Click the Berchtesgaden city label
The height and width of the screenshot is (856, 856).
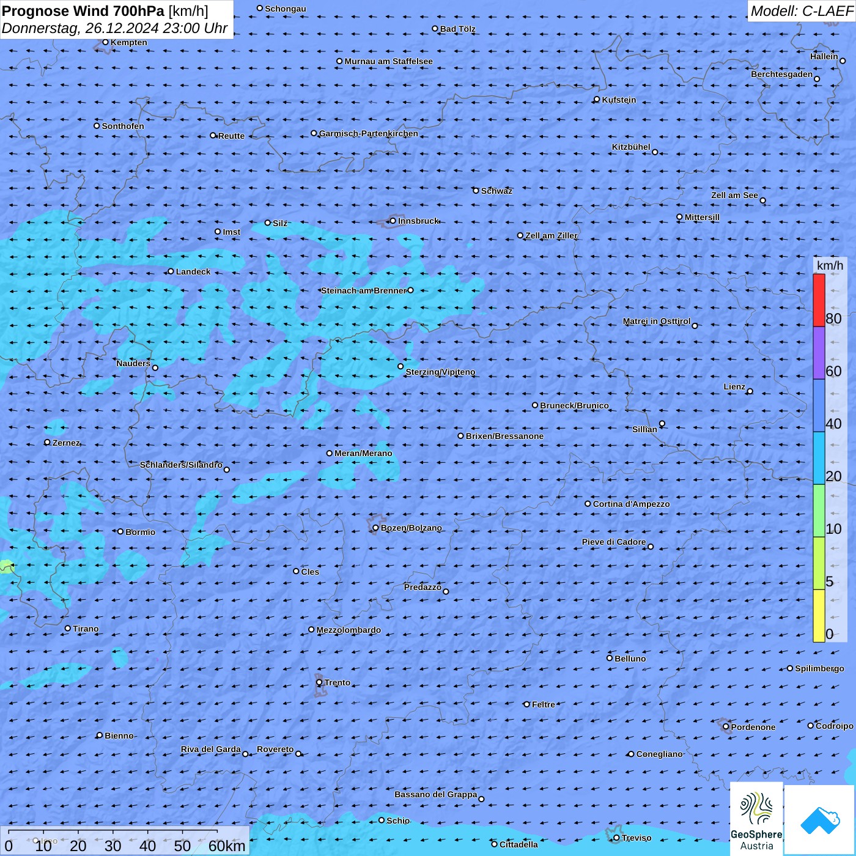click(x=781, y=74)
